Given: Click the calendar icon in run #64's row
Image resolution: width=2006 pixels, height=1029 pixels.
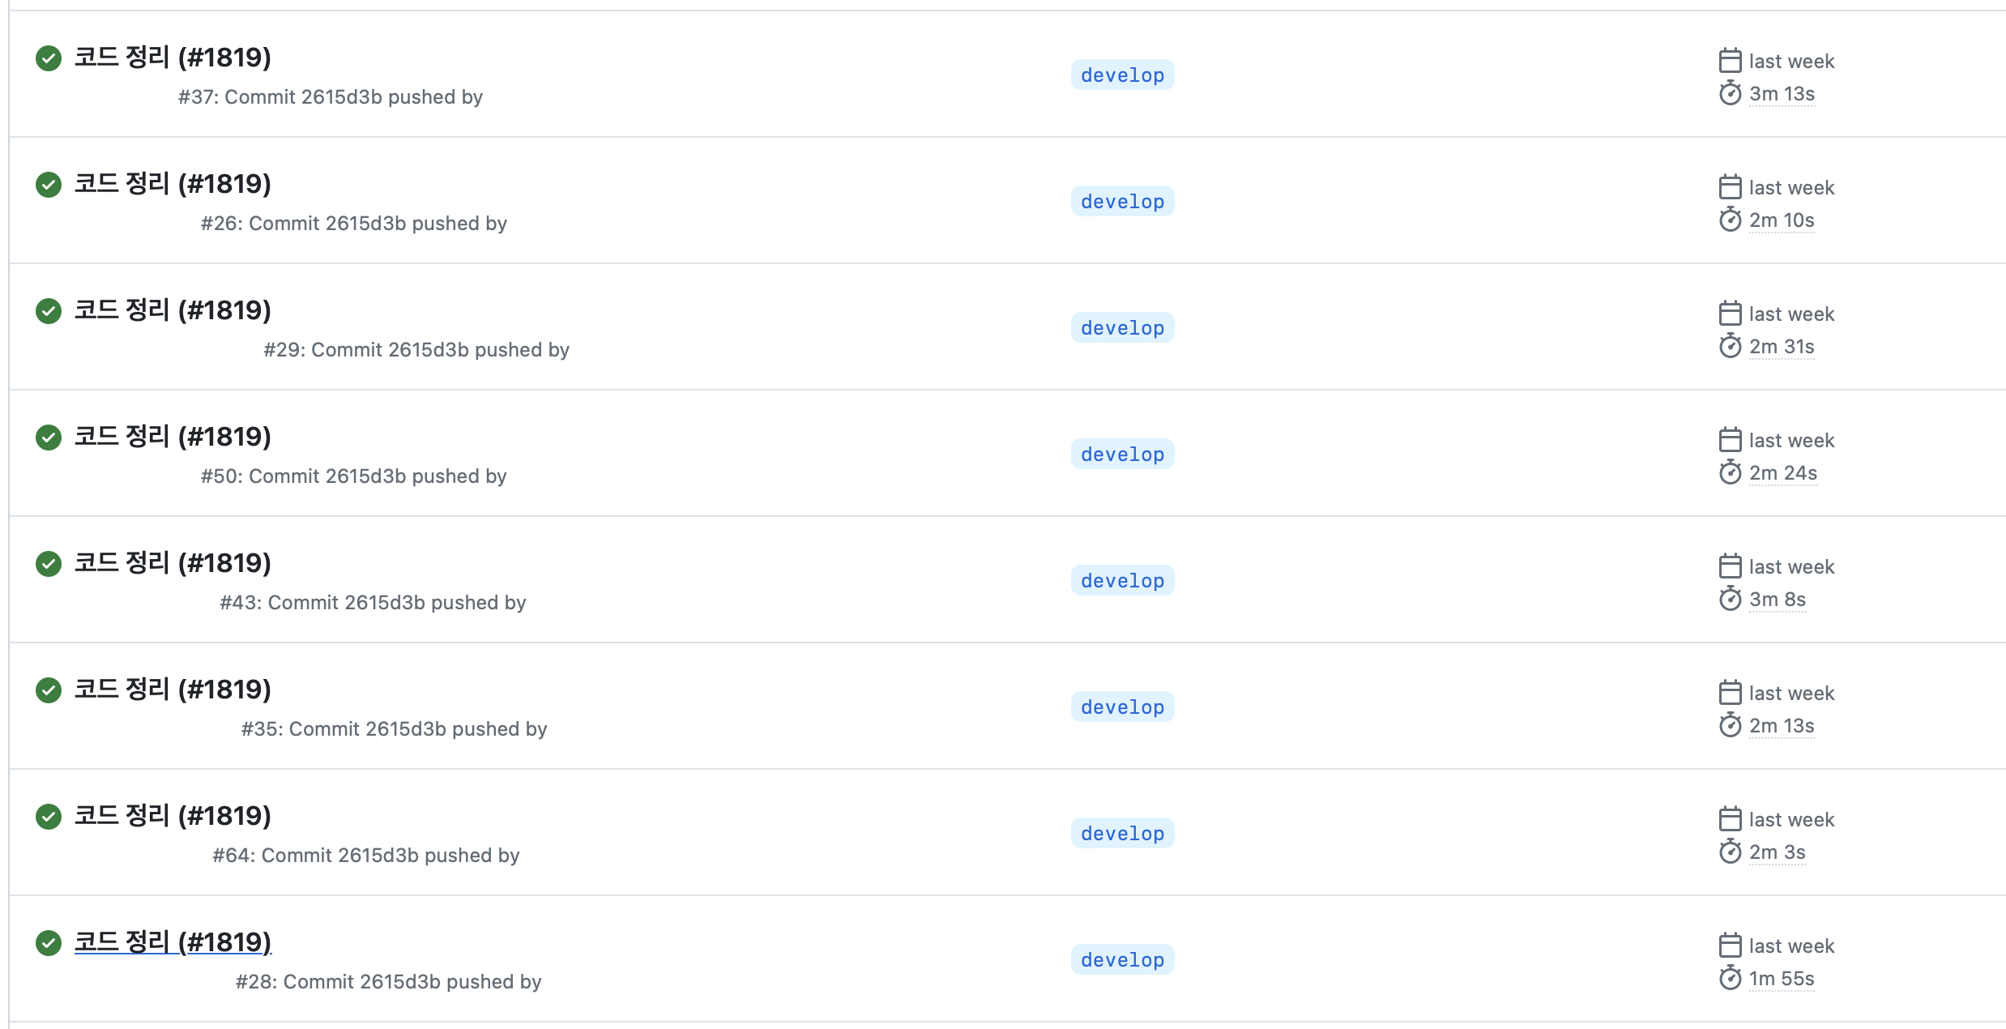Looking at the screenshot, I should (x=1730, y=819).
